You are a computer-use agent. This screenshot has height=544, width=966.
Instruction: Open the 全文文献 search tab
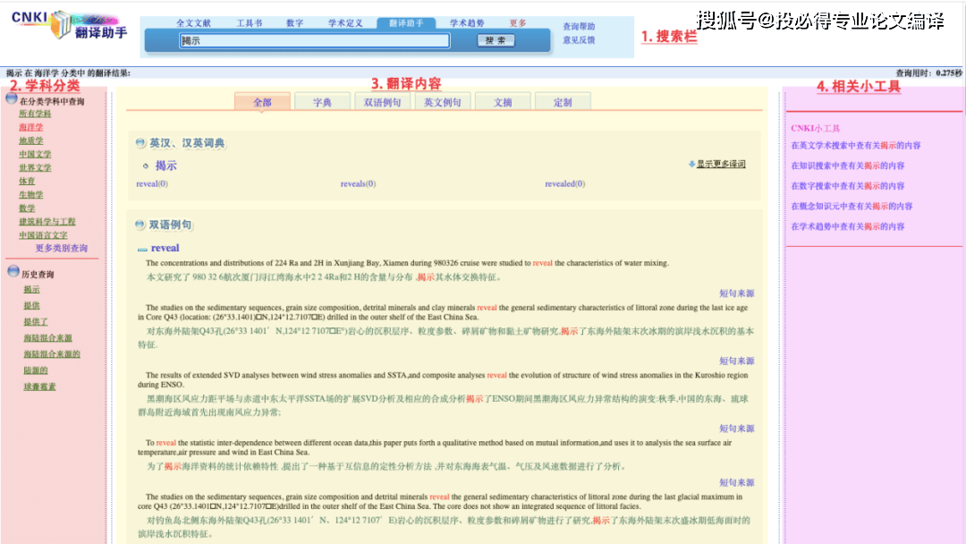(x=193, y=22)
